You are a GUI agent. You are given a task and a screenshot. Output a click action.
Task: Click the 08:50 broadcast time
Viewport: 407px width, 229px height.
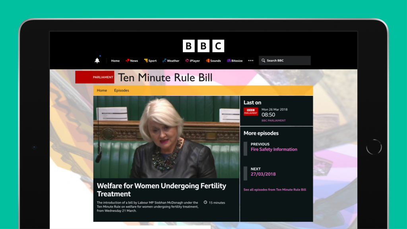(x=268, y=115)
